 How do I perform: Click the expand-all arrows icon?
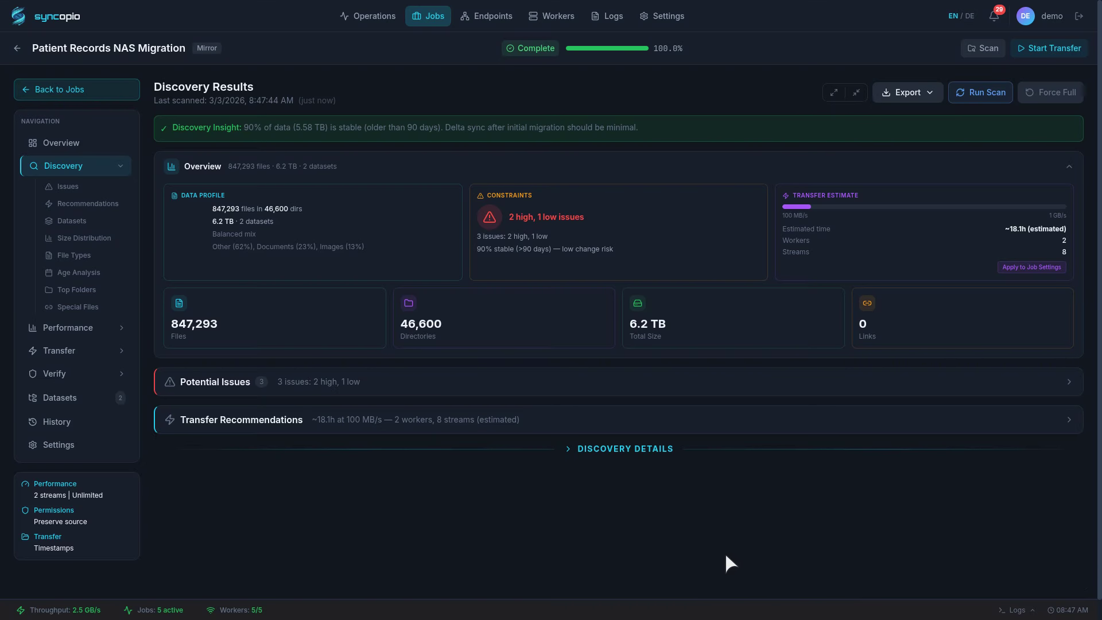point(834,92)
